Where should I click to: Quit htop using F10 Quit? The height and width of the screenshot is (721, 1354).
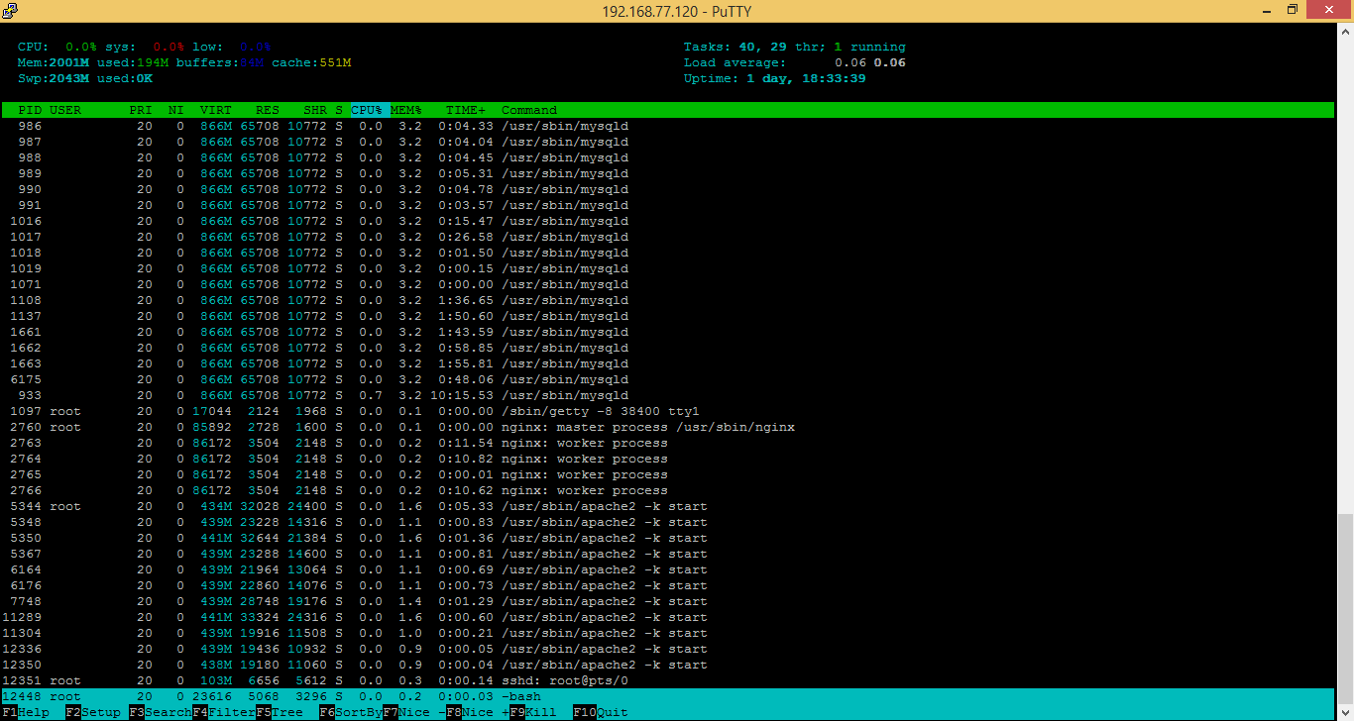[x=600, y=711]
